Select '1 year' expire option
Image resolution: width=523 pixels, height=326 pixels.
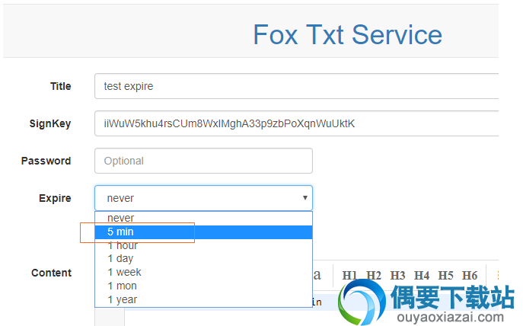pyautogui.click(x=203, y=299)
